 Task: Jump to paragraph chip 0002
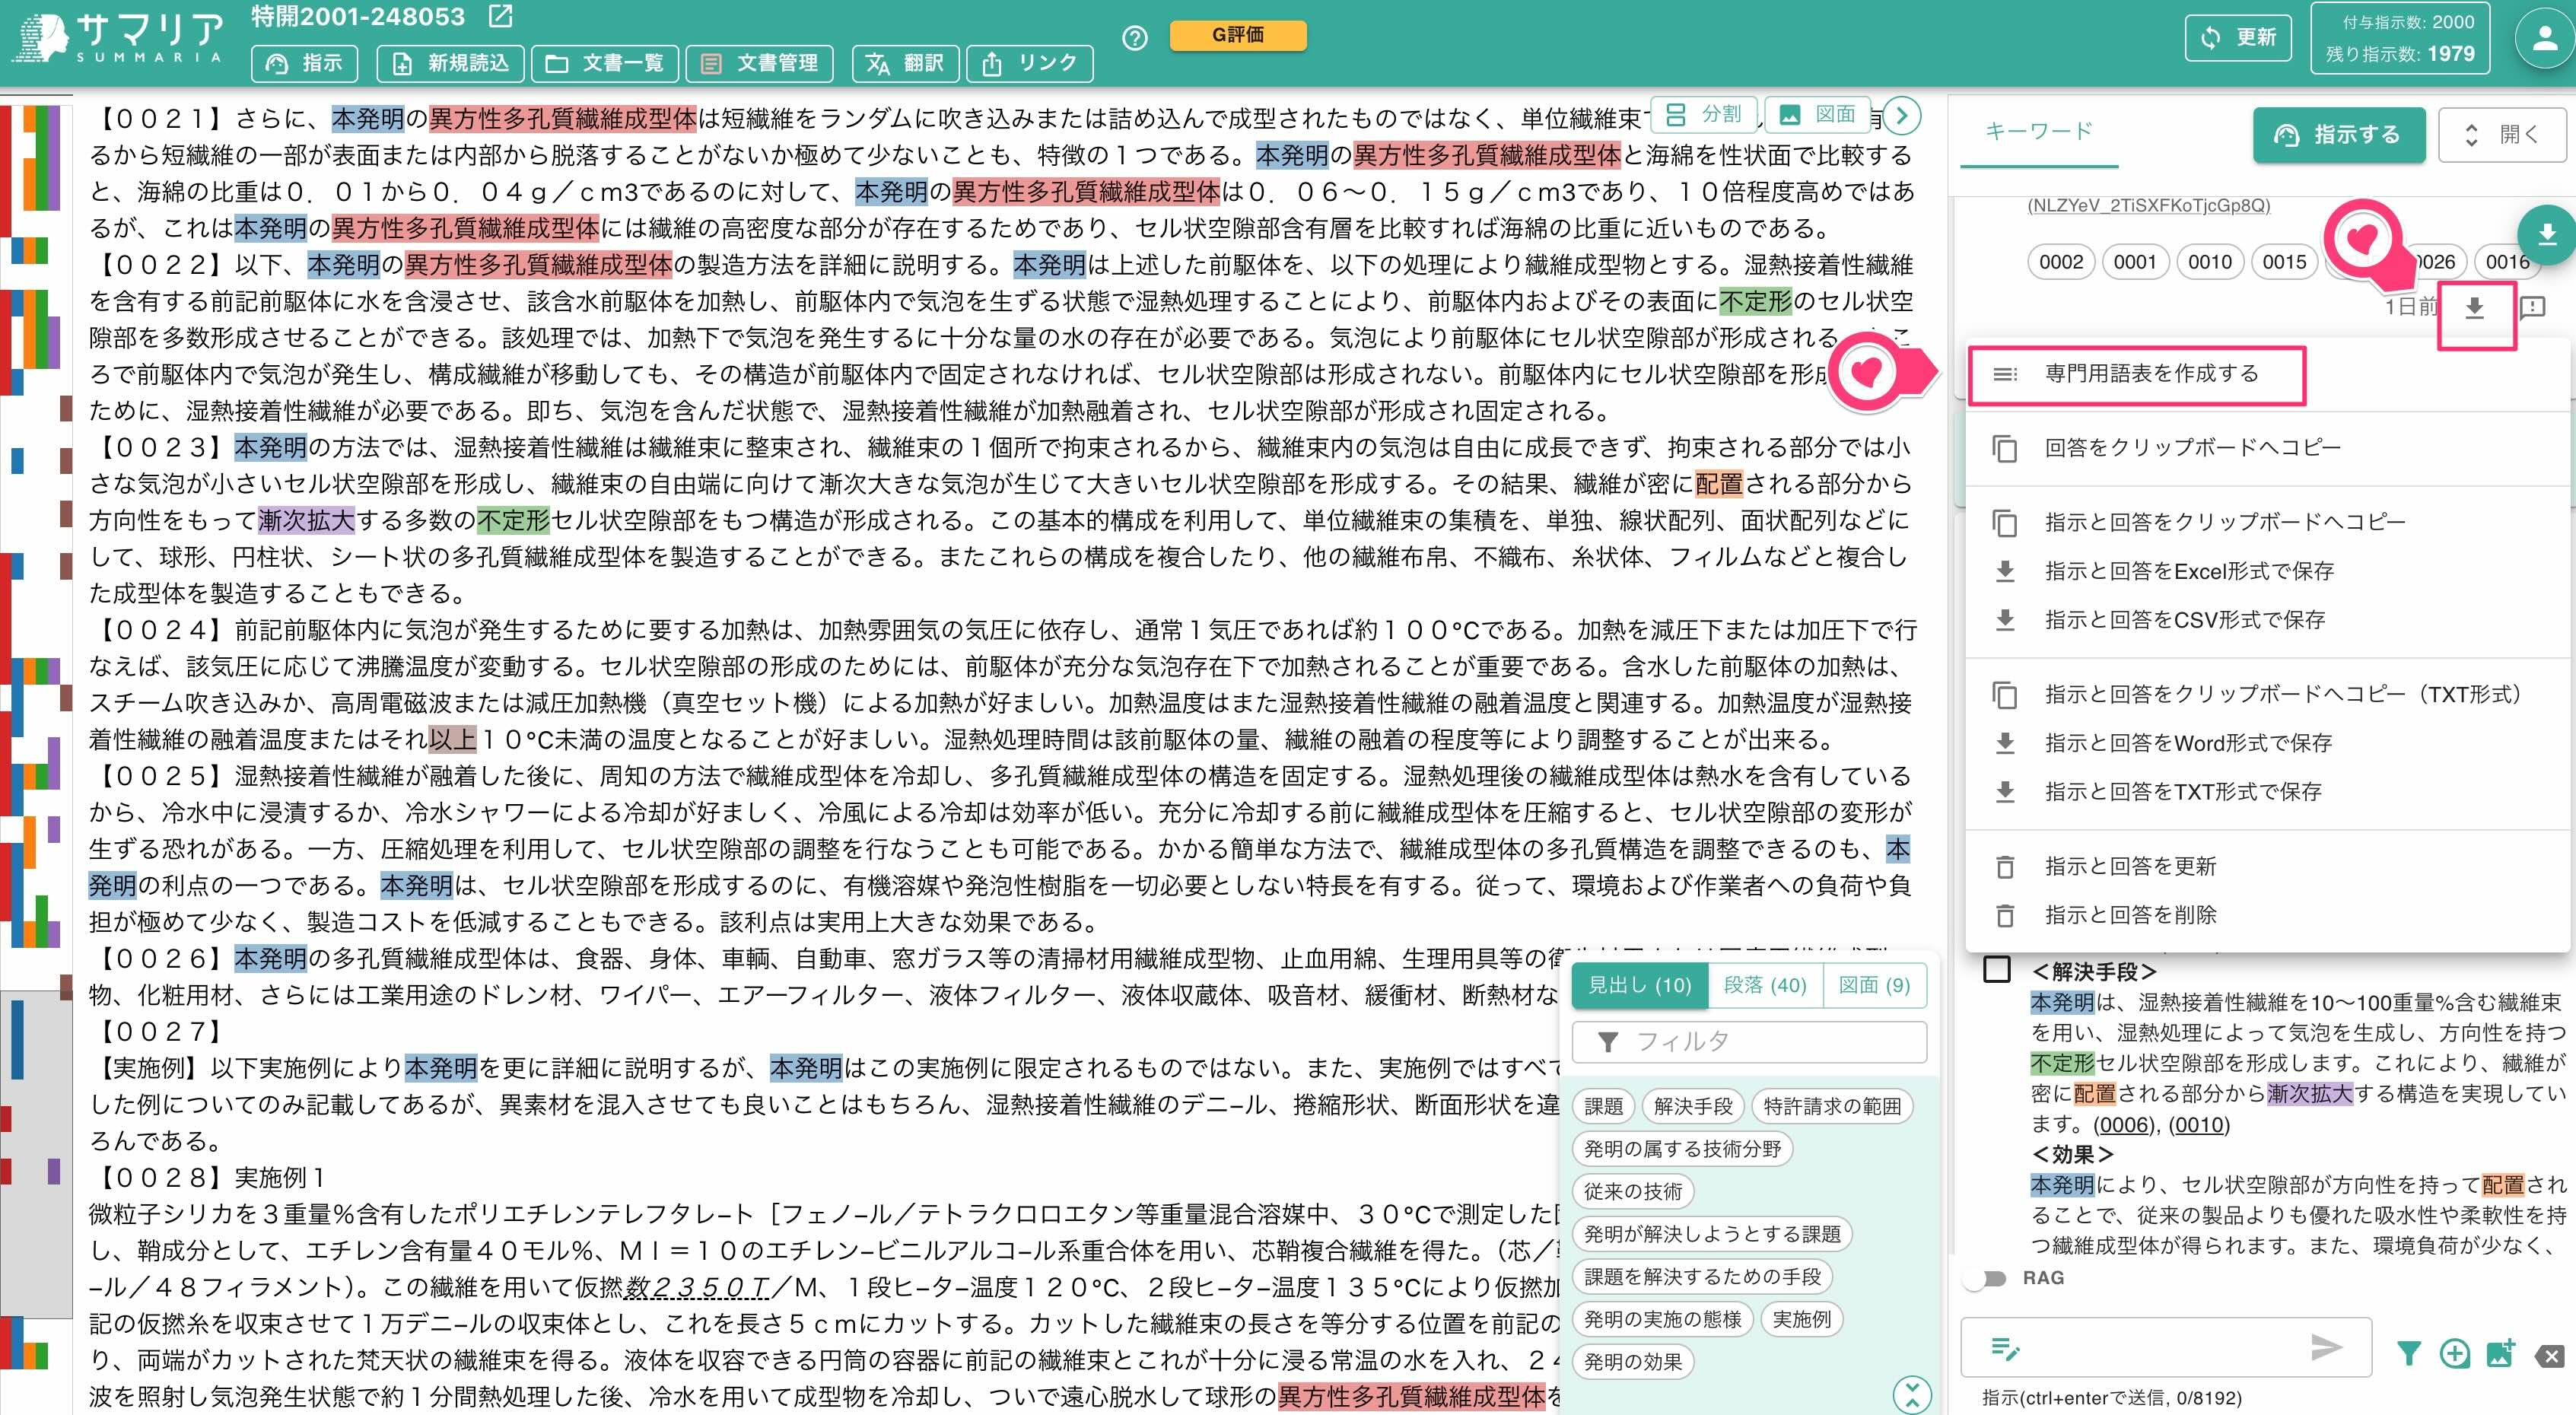[2061, 262]
